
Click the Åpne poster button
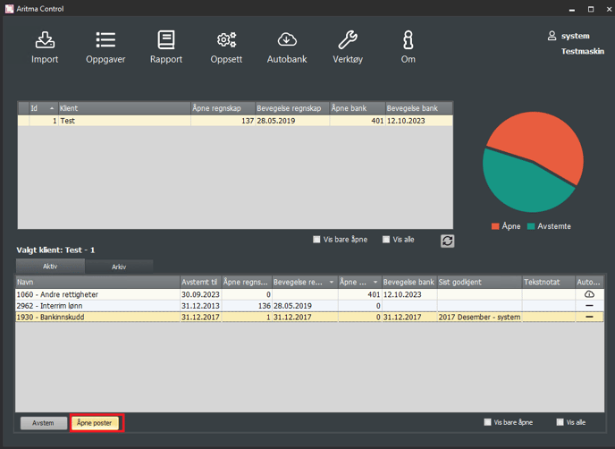[x=96, y=423]
